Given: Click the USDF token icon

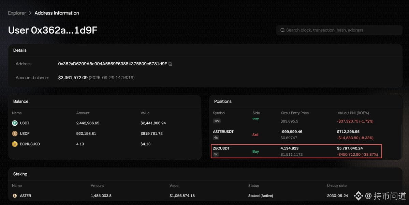Looking at the screenshot, I should pos(15,133).
